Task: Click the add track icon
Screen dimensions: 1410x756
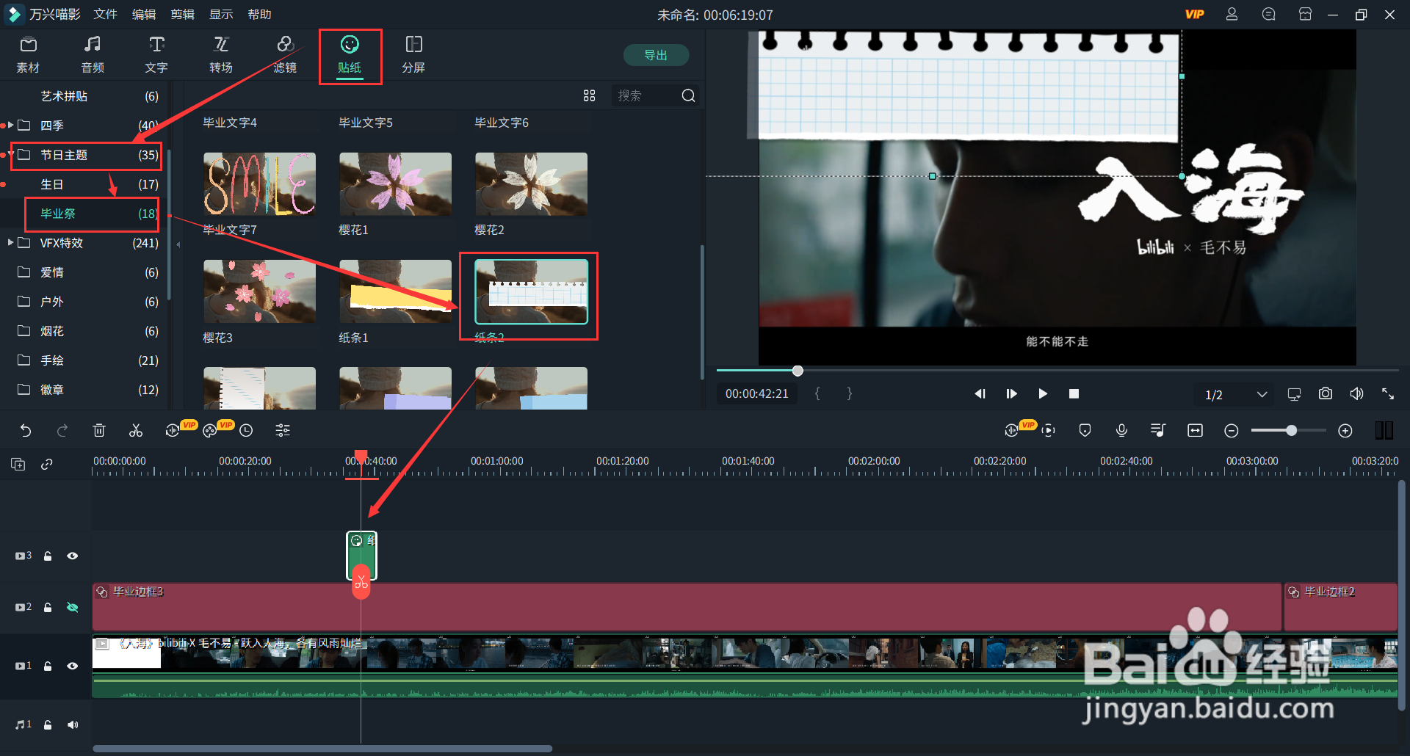Action: tap(18, 464)
